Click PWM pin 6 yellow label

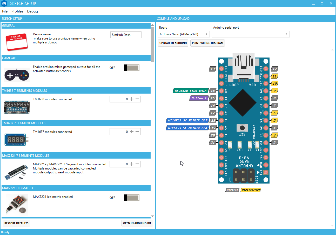(x=274, y=113)
